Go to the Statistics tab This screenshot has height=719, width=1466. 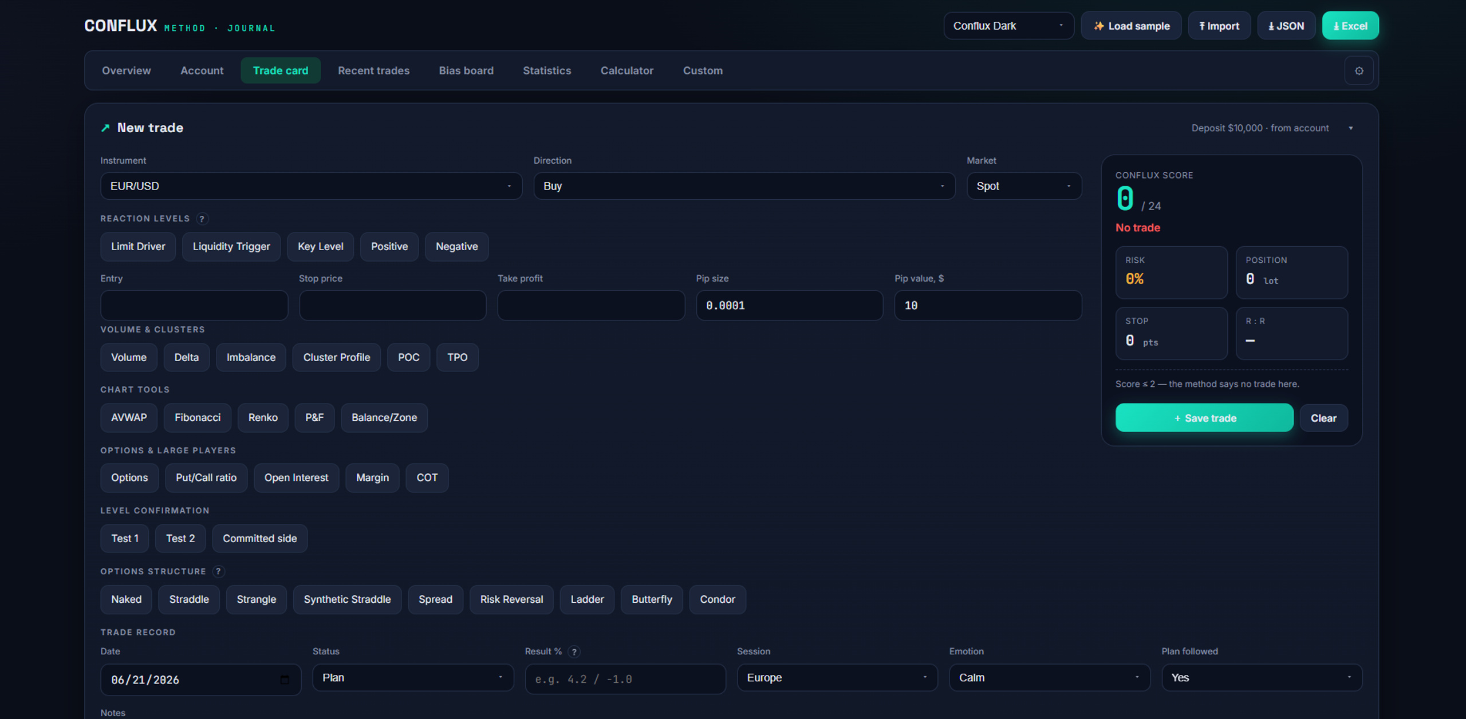coord(547,70)
